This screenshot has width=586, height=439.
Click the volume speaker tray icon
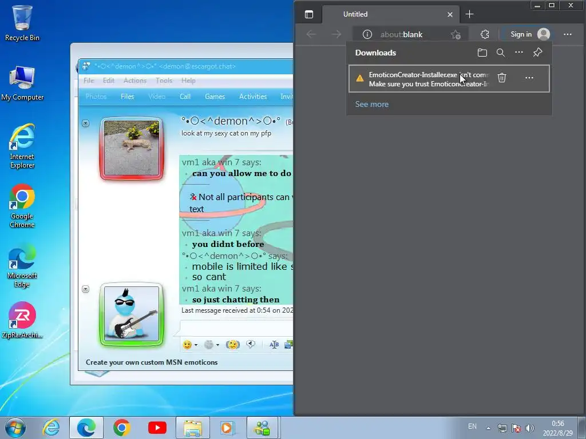click(529, 428)
